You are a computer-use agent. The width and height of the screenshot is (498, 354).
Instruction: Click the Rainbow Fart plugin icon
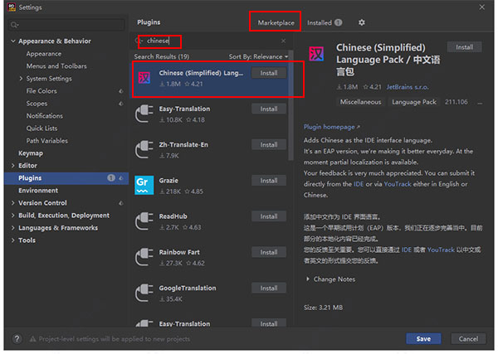[144, 257]
